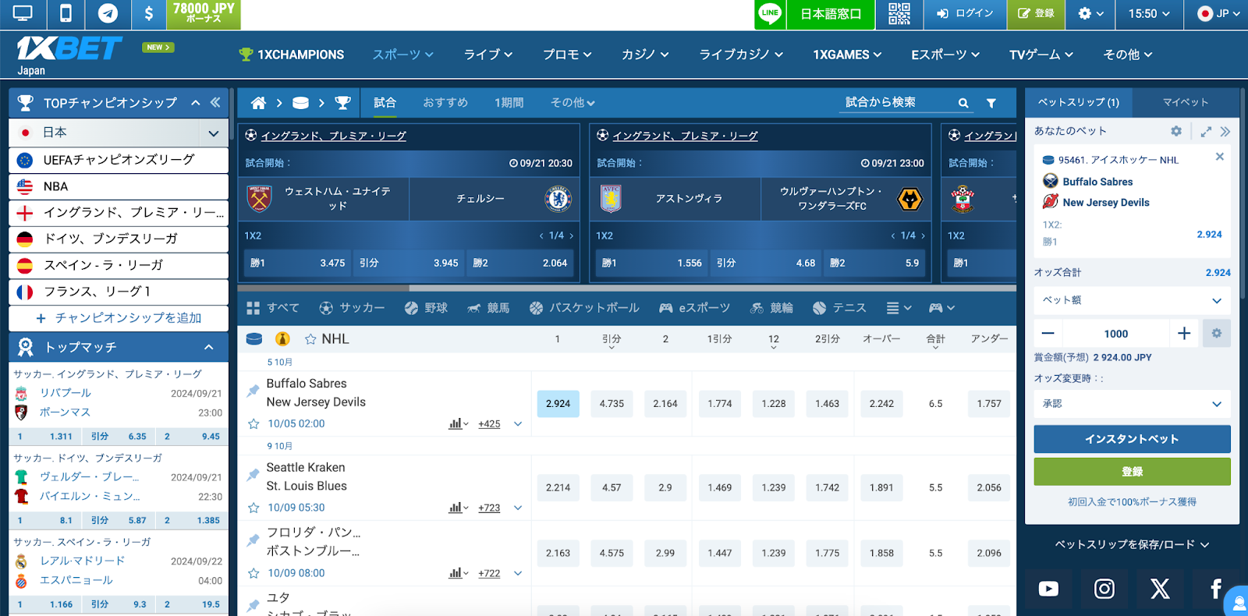Click the top bar 登録 button
Viewport: 1248px width, 616px height.
pos(1036,13)
